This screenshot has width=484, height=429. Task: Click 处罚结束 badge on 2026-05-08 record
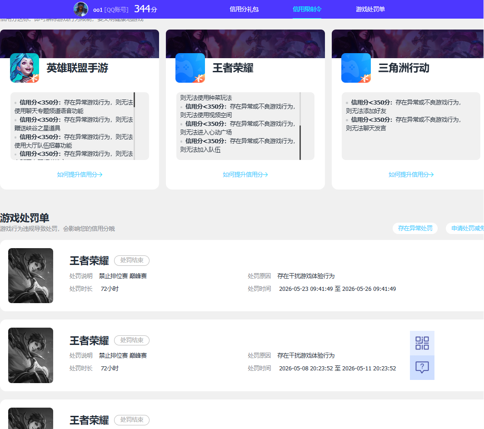[132, 340]
